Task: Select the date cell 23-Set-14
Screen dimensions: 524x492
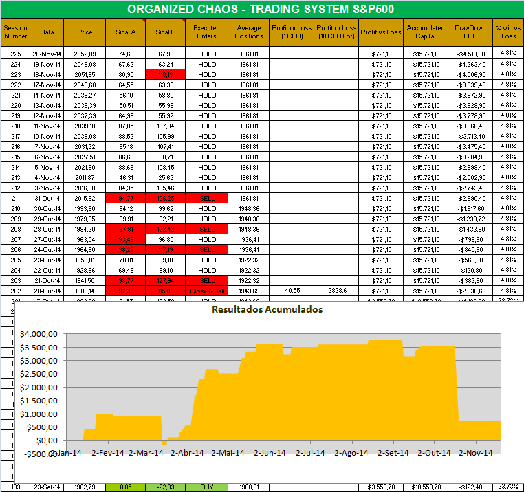Action: pyautogui.click(x=47, y=487)
